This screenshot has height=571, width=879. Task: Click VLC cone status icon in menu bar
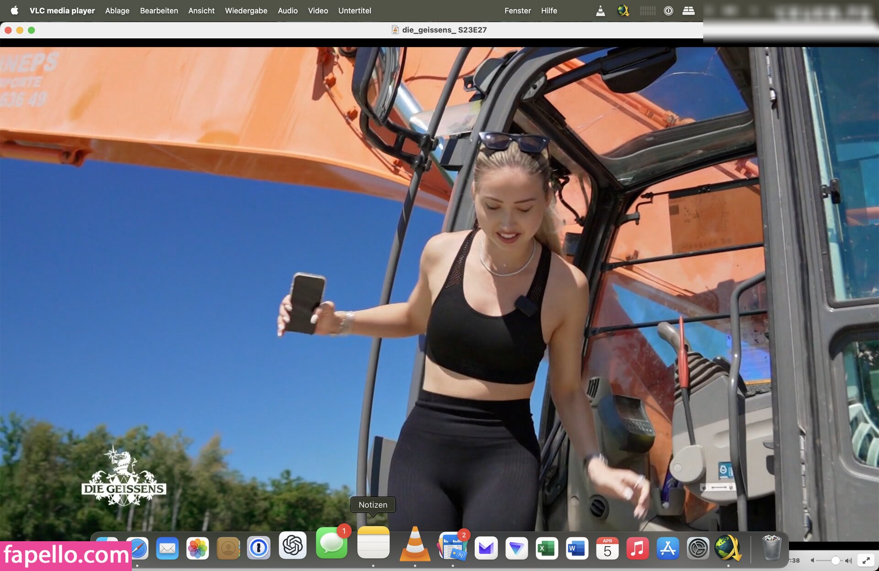click(x=600, y=11)
